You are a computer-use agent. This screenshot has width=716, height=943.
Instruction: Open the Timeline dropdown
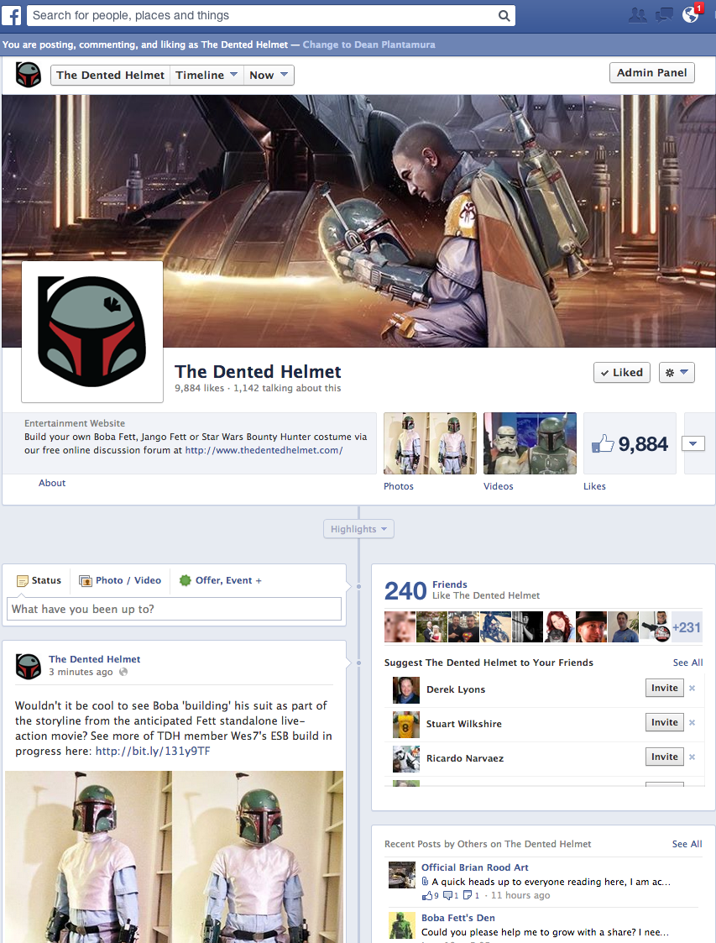(x=206, y=76)
